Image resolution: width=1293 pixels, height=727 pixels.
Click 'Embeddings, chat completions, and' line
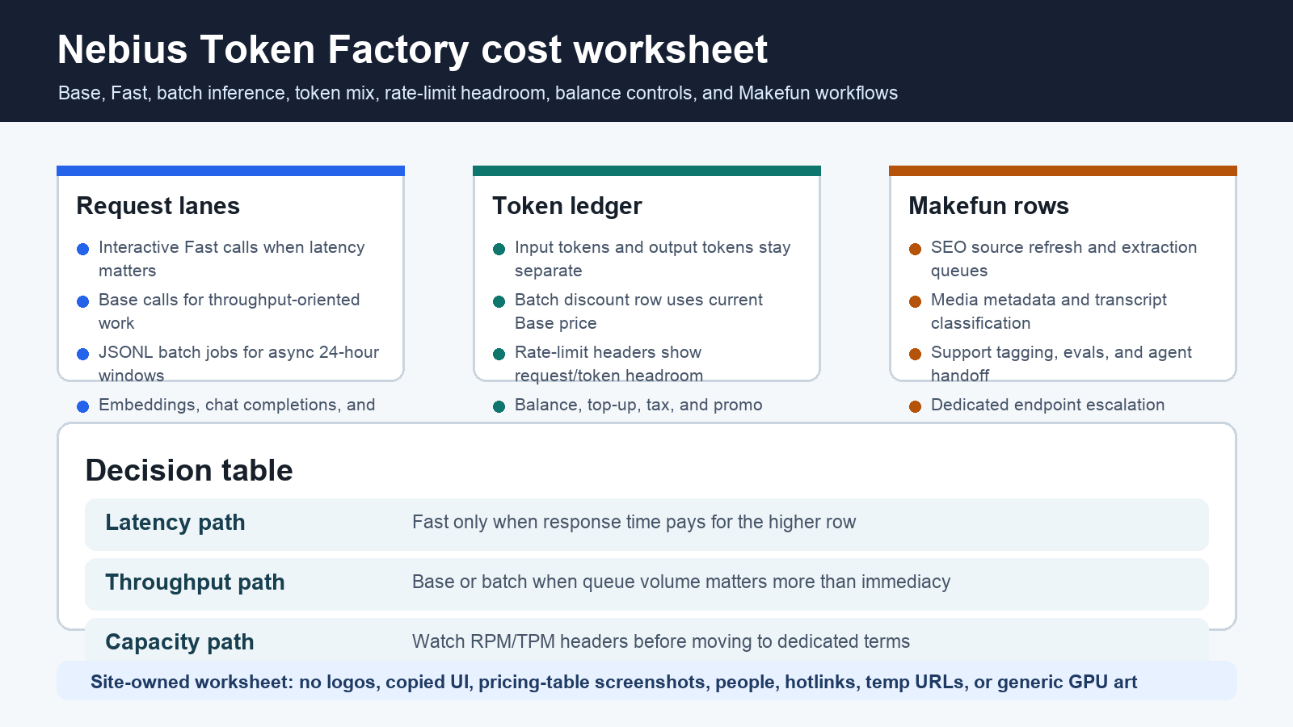tap(237, 405)
